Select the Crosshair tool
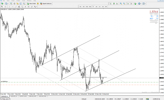This screenshot has width=164, height=100. tap(5, 7)
